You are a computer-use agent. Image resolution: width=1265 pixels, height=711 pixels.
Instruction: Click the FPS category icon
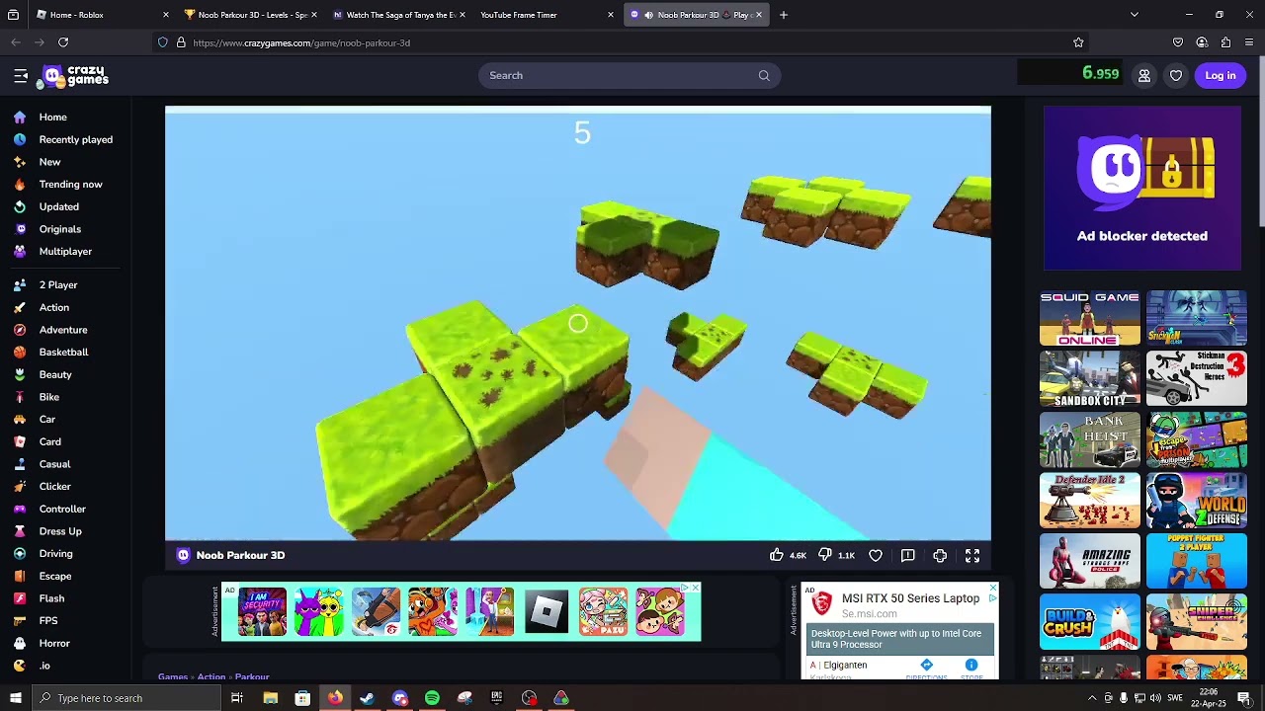[x=20, y=620]
